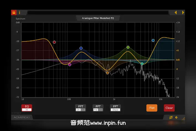Select the light blue high shelf node
Viewport: 196px width, 131px height.
click(x=153, y=40)
